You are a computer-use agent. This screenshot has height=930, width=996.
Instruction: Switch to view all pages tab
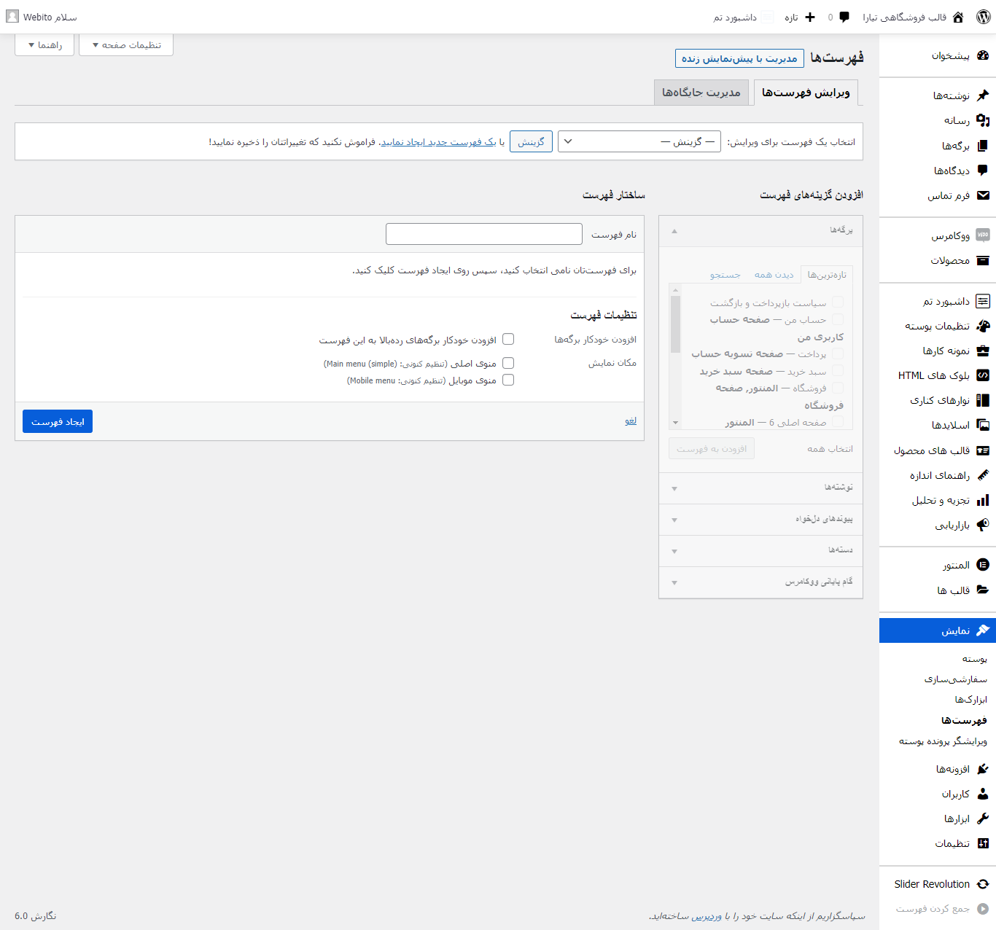[774, 275]
